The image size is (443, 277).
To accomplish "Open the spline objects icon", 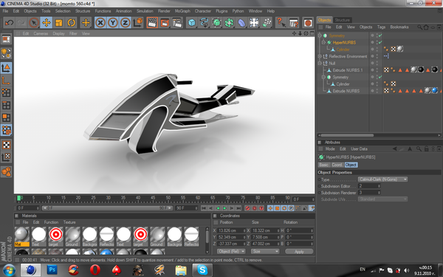I will click(205, 23).
